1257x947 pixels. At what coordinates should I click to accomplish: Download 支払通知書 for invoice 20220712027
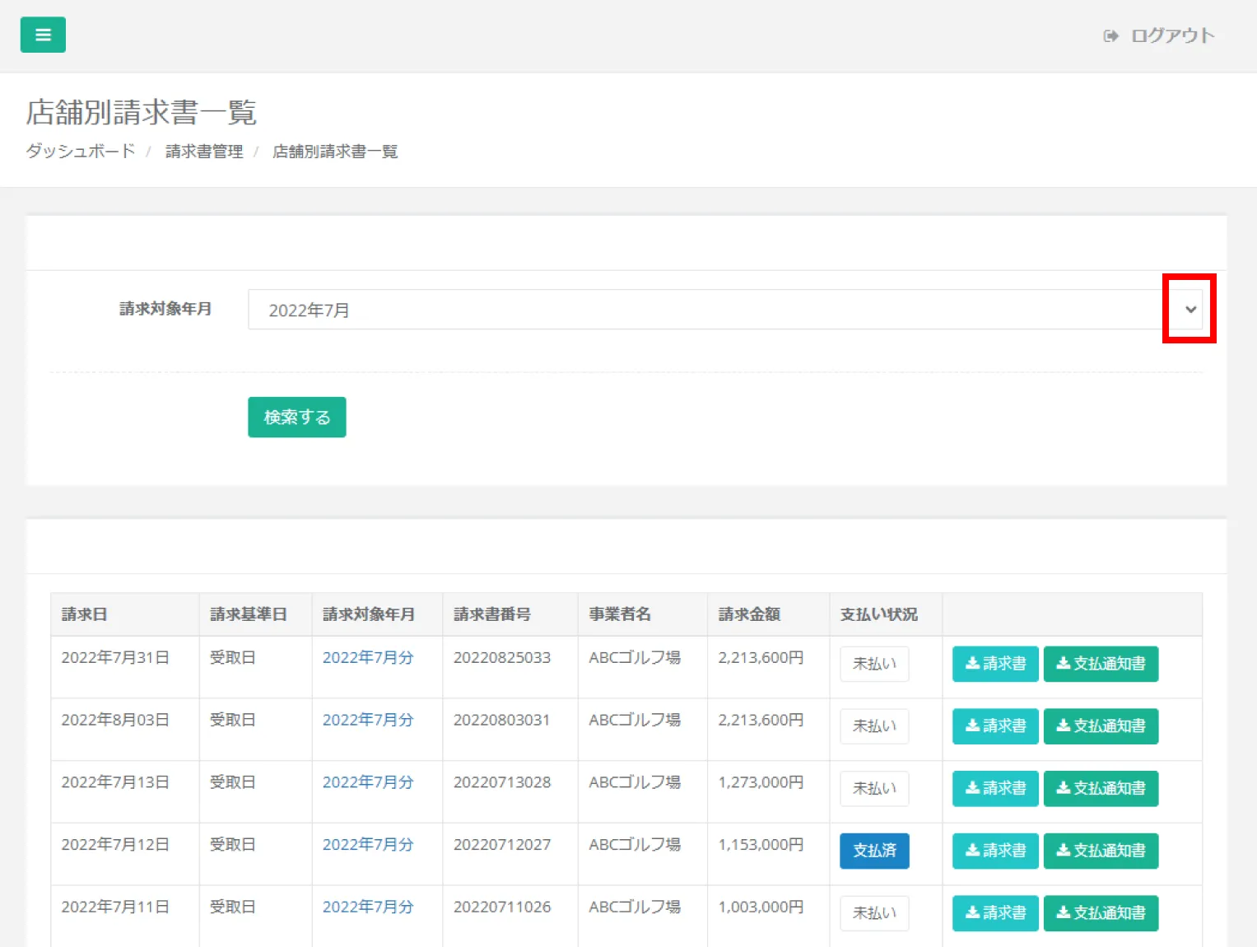click(1101, 851)
